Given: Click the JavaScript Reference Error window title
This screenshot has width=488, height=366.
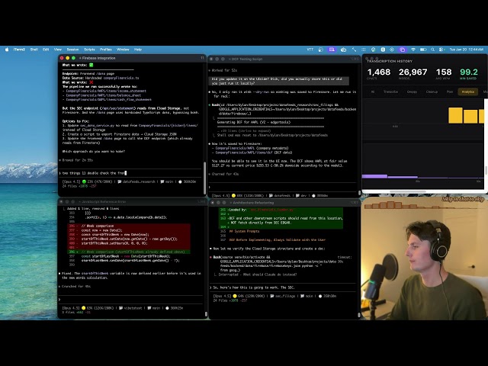Looking at the screenshot, I should [104, 201].
